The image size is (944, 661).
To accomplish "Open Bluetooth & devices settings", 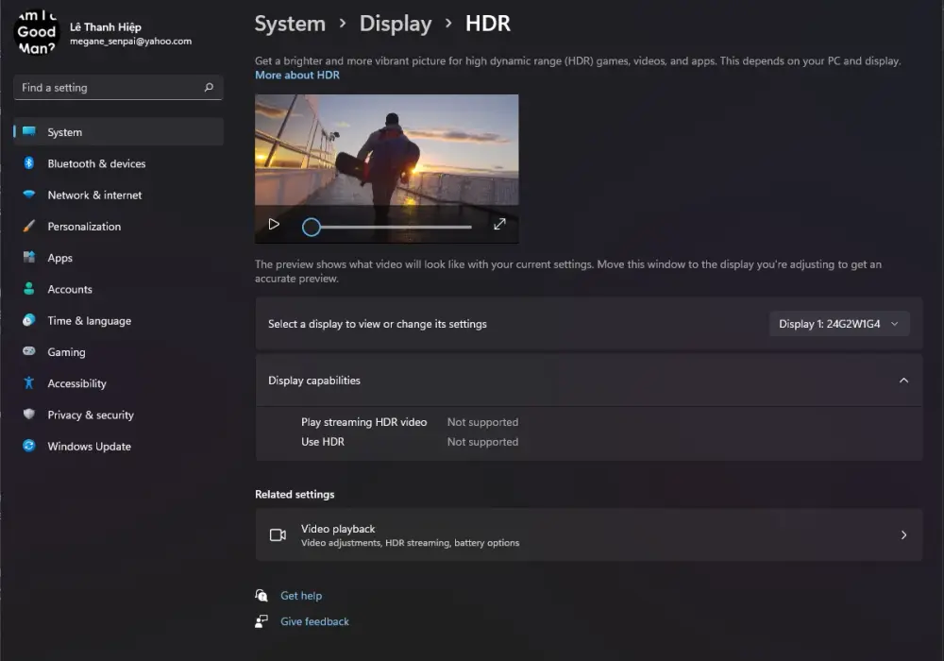I will tap(118, 163).
